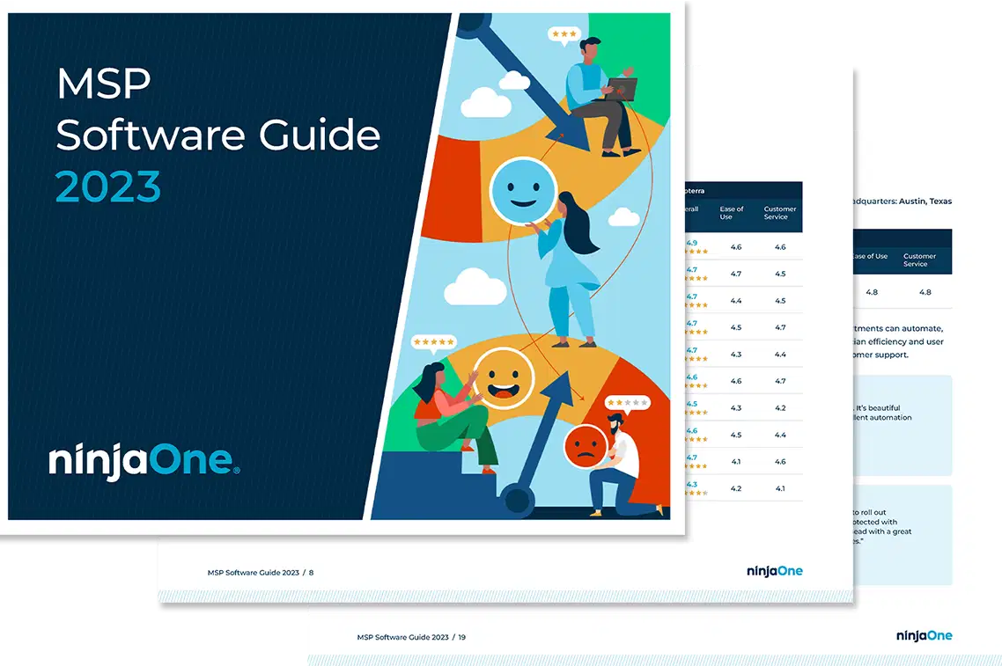
Task: Click the "Customer Service" header on page 8
Action: pos(779,213)
